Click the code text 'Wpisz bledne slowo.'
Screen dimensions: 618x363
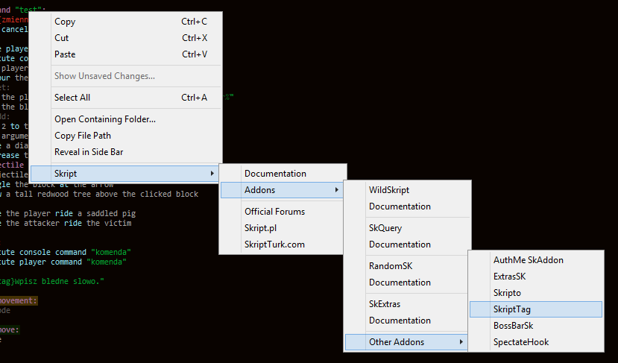59,281
